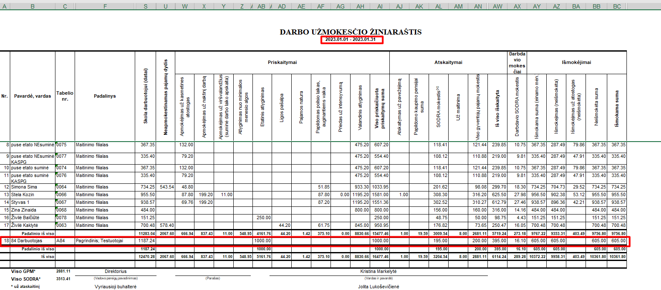Click the 'Direktorius' signature title
The width and height of the screenshot is (661, 290).
116,271
